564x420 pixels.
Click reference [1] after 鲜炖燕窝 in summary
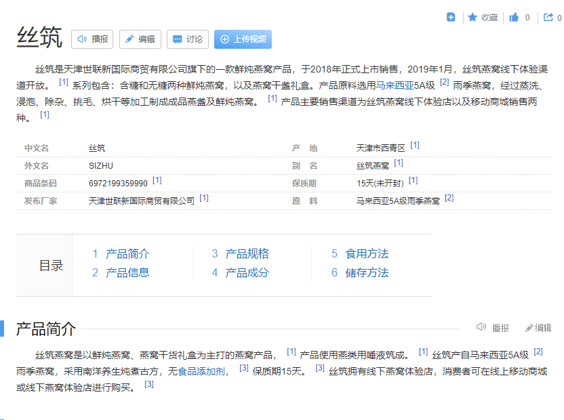(x=273, y=98)
